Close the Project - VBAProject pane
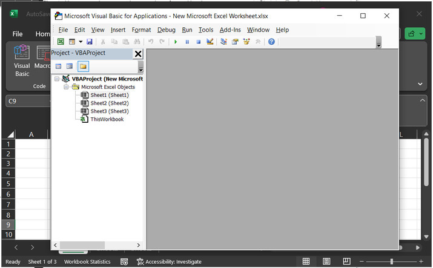 pyautogui.click(x=138, y=54)
